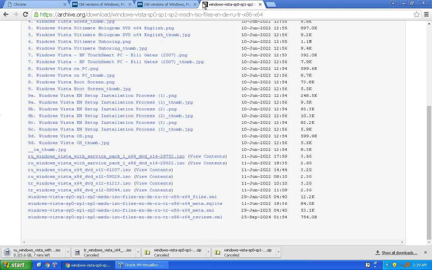
Task: Close the active windows-vista-sp0-sp1-sp2 tab
Action: coord(260,4)
